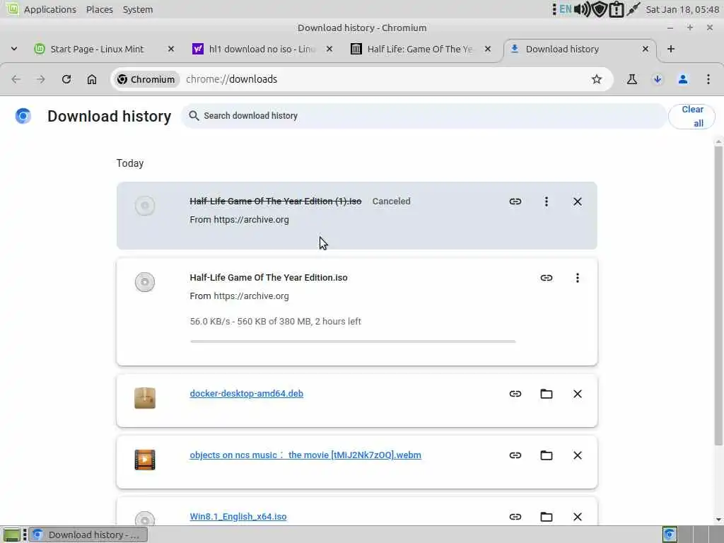Click the Chromium icon in bottom-right tray
This screenshot has width=724, height=543.
670,535
